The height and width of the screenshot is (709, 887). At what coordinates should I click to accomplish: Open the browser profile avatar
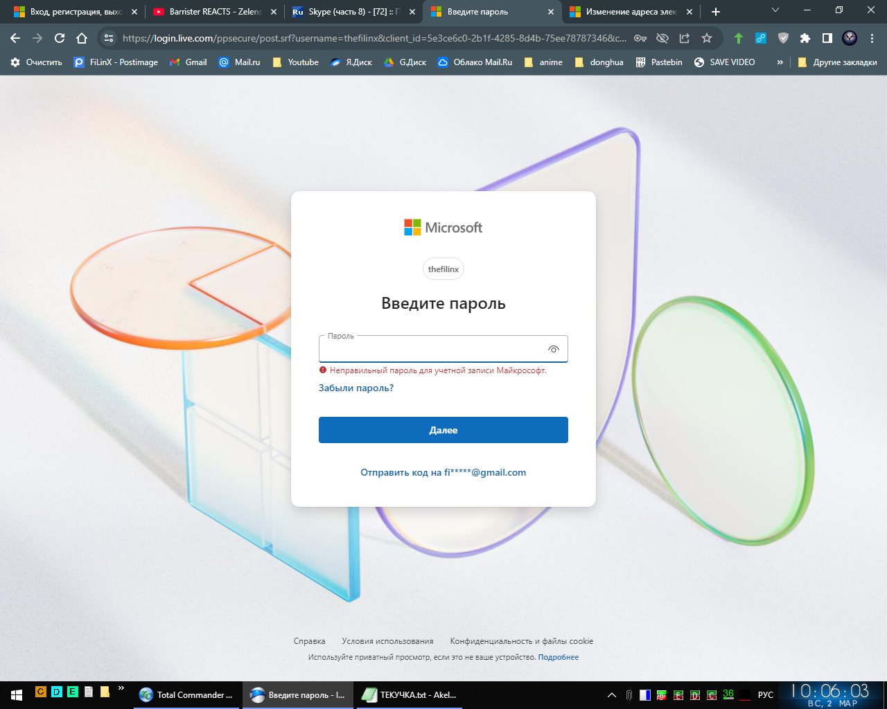pos(850,38)
